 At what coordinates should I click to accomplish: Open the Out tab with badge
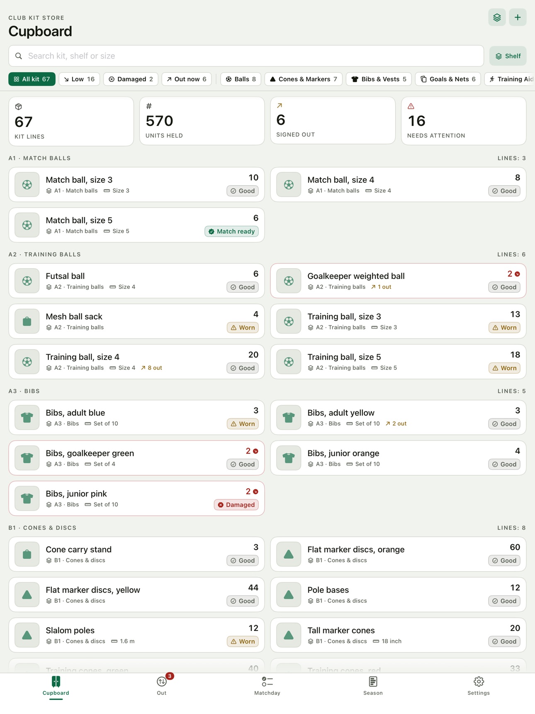click(162, 686)
